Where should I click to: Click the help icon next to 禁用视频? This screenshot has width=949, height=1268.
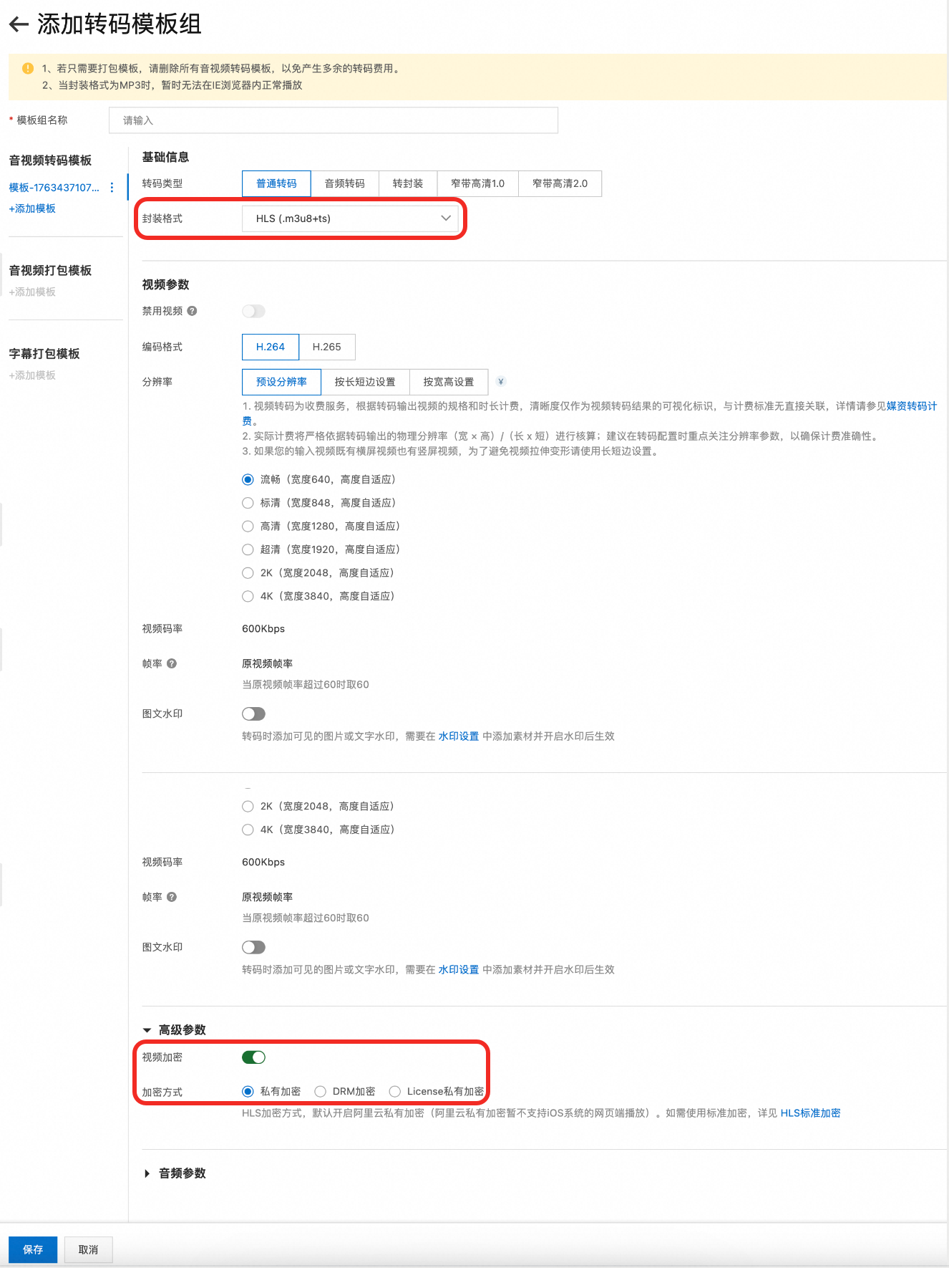tap(192, 311)
